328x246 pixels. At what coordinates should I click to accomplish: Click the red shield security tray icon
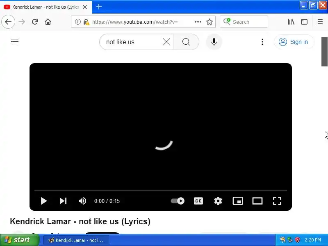[297, 240]
